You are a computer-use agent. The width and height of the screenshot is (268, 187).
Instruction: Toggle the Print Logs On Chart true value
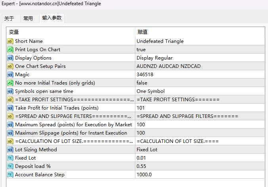point(141,50)
